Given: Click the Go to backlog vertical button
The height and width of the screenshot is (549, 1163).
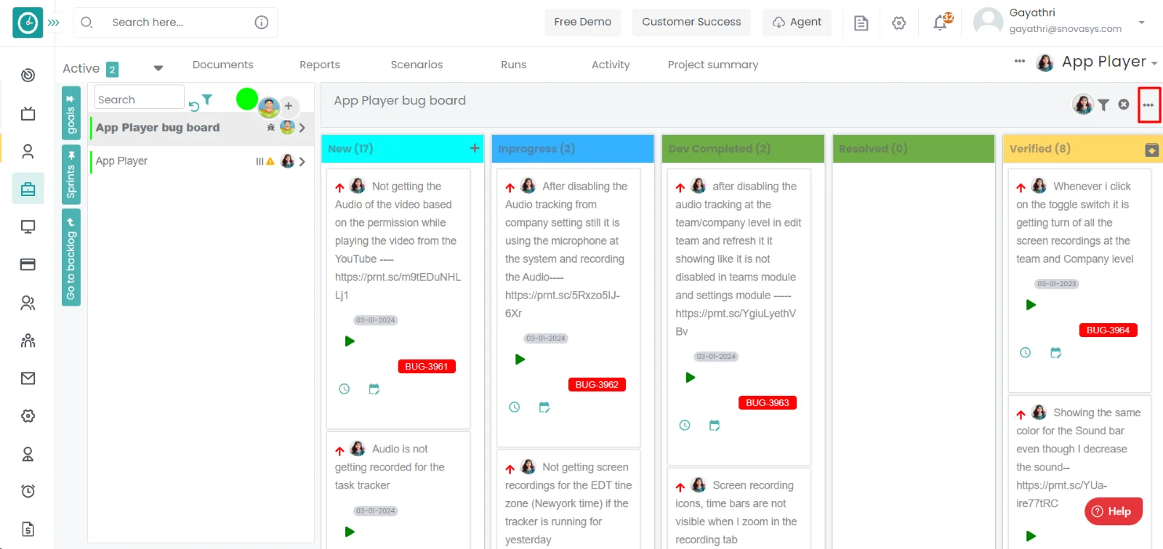Looking at the screenshot, I should tap(71, 258).
